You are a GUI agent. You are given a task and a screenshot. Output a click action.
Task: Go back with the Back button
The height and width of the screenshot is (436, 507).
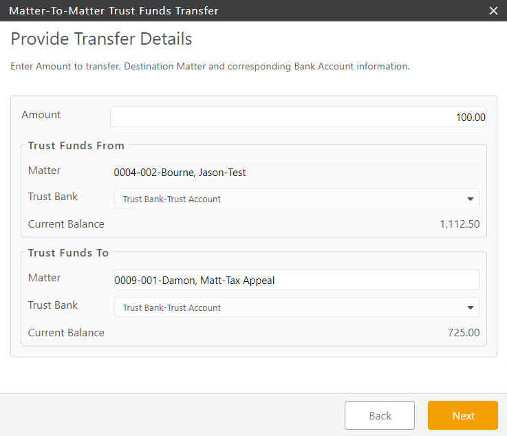(x=380, y=415)
